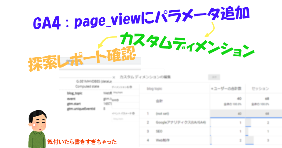Close the カスタム ディメンションの編集 panel

coord(114,78)
